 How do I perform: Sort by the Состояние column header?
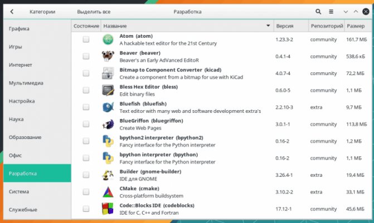coord(86,26)
